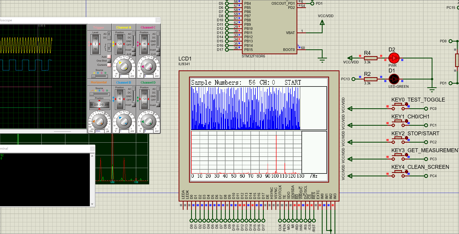Image resolution: width=459 pixels, height=234 pixels.
Task: Click the terminal window scroll-down arrow
Action: [92, 204]
